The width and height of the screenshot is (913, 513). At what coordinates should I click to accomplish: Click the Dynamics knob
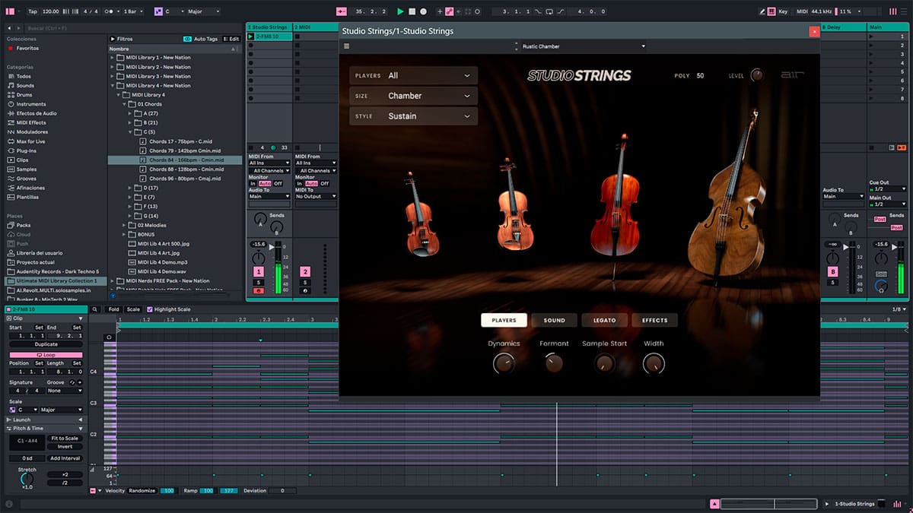[503, 364]
